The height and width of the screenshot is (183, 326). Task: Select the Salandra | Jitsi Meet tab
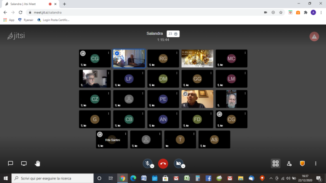tap(30, 4)
